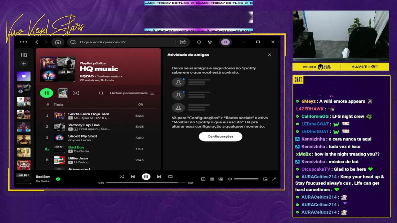The width and height of the screenshot is (397, 223).
Task: Open the collaborator avatar beside the green button
Action: [x=63, y=93]
